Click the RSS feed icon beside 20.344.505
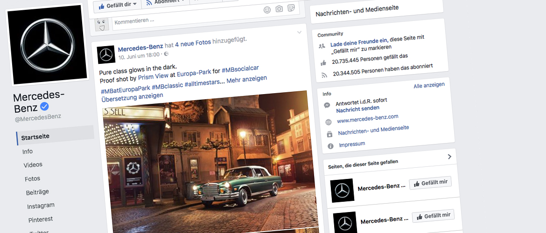The image size is (546, 233). tap(324, 75)
